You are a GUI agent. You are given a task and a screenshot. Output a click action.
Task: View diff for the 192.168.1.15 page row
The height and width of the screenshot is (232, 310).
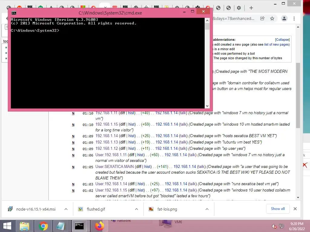pos(123,124)
